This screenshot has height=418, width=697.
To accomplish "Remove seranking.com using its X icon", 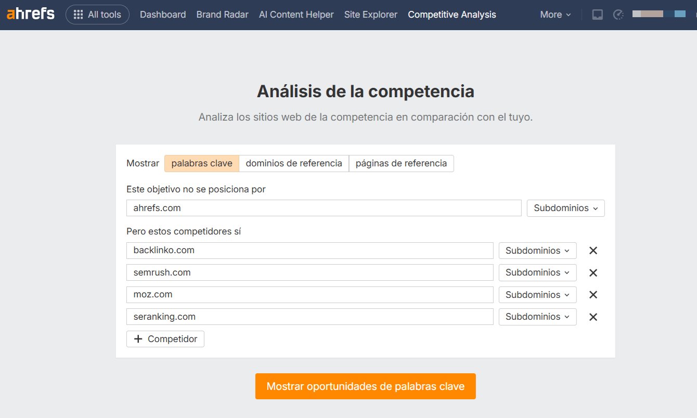I will (593, 317).
